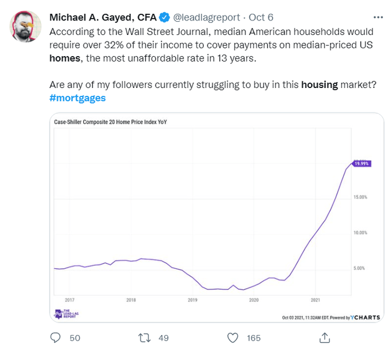This screenshot has width=386, height=352.
Task: Click the 165 likes count
Action: 254,338
